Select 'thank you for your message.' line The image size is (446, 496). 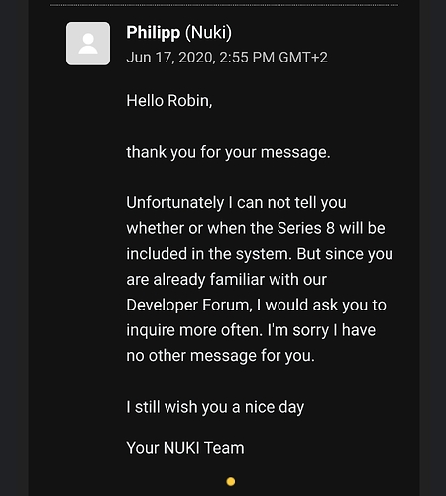tap(228, 153)
